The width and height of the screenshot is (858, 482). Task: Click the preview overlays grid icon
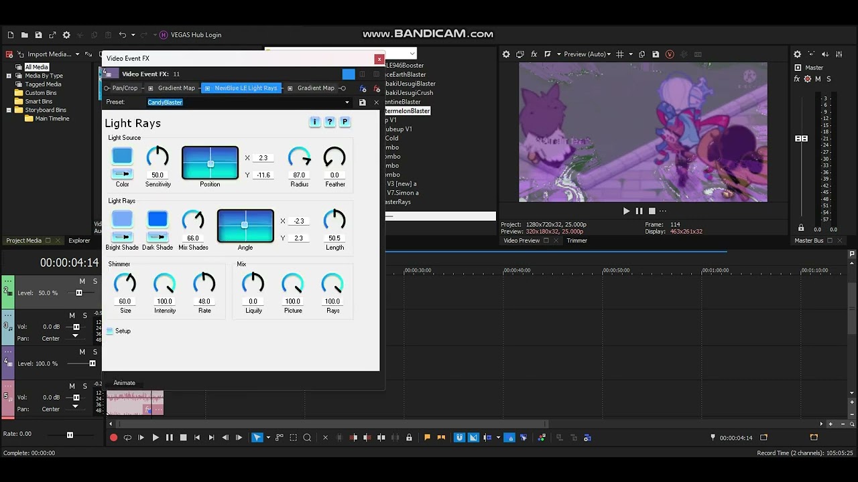click(x=620, y=54)
